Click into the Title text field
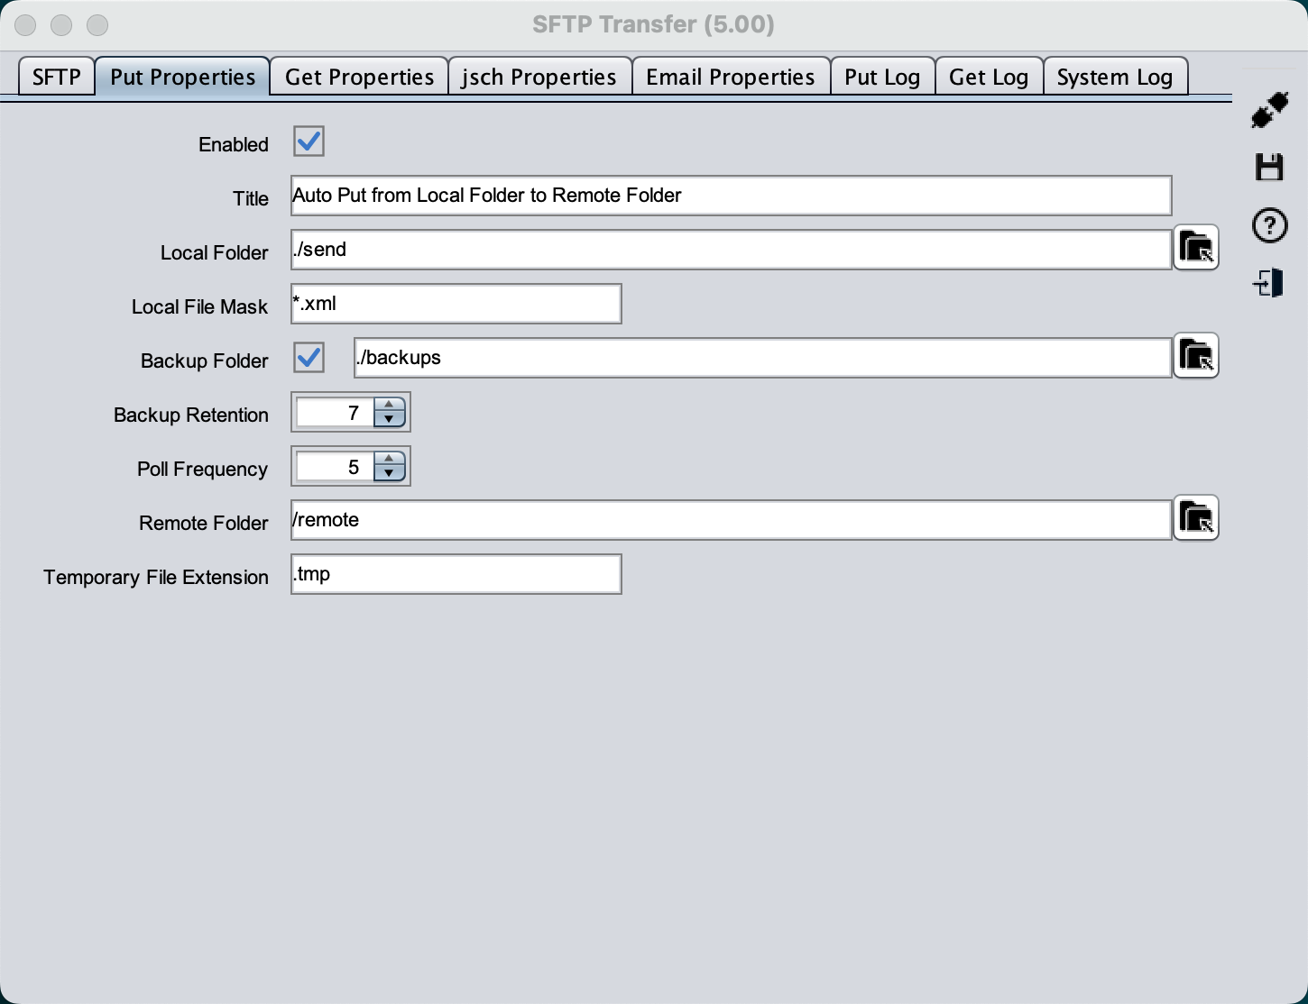 731,196
